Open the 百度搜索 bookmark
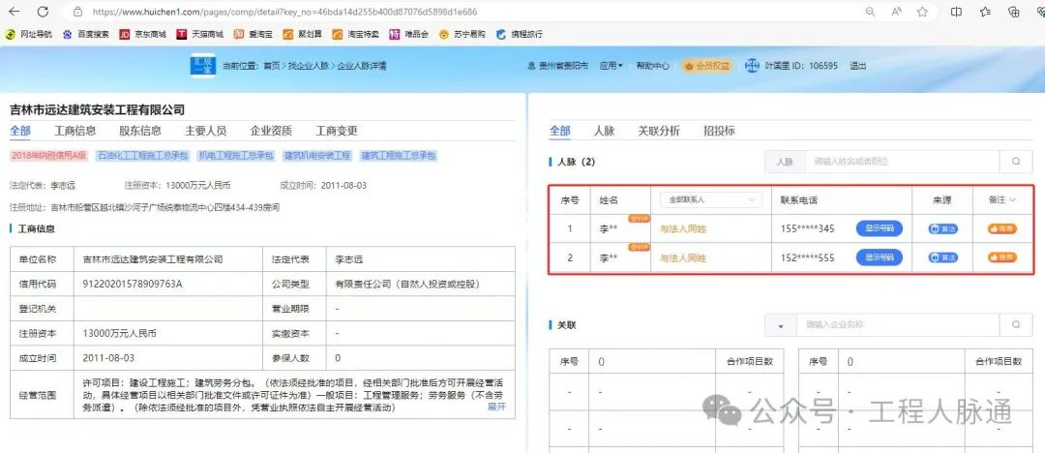Image resolution: width=1045 pixels, height=453 pixels. click(85, 34)
